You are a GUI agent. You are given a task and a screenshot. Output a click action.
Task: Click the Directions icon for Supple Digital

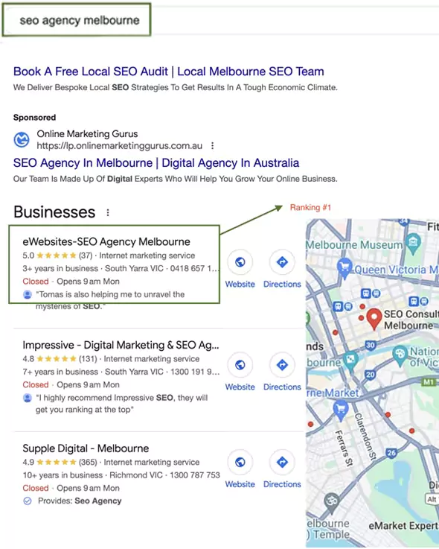[282, 462]
